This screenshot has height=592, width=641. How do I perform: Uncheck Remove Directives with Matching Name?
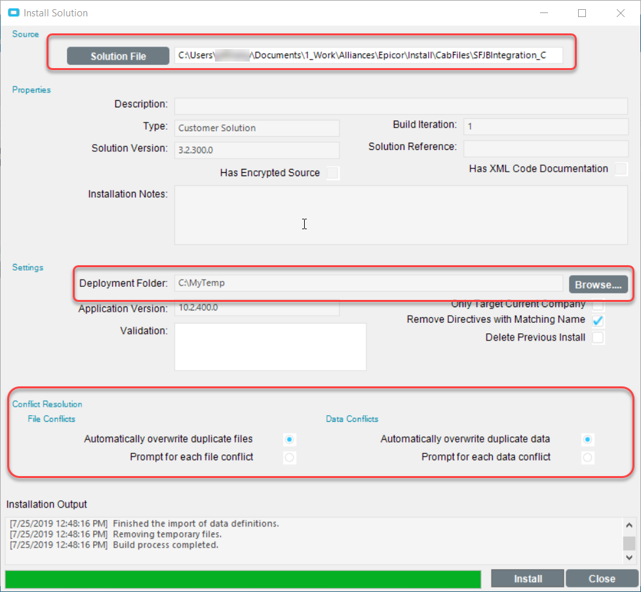(598, 321)
